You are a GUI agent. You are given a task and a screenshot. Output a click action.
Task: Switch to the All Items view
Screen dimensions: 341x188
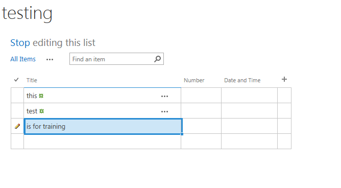point(23,59)
